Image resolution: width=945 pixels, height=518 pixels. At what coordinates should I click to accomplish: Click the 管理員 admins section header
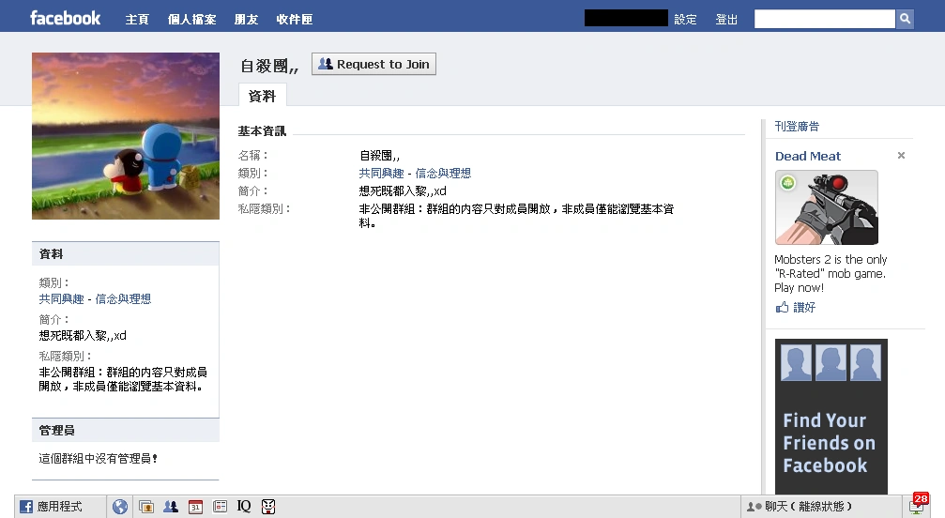coord(126,430)
